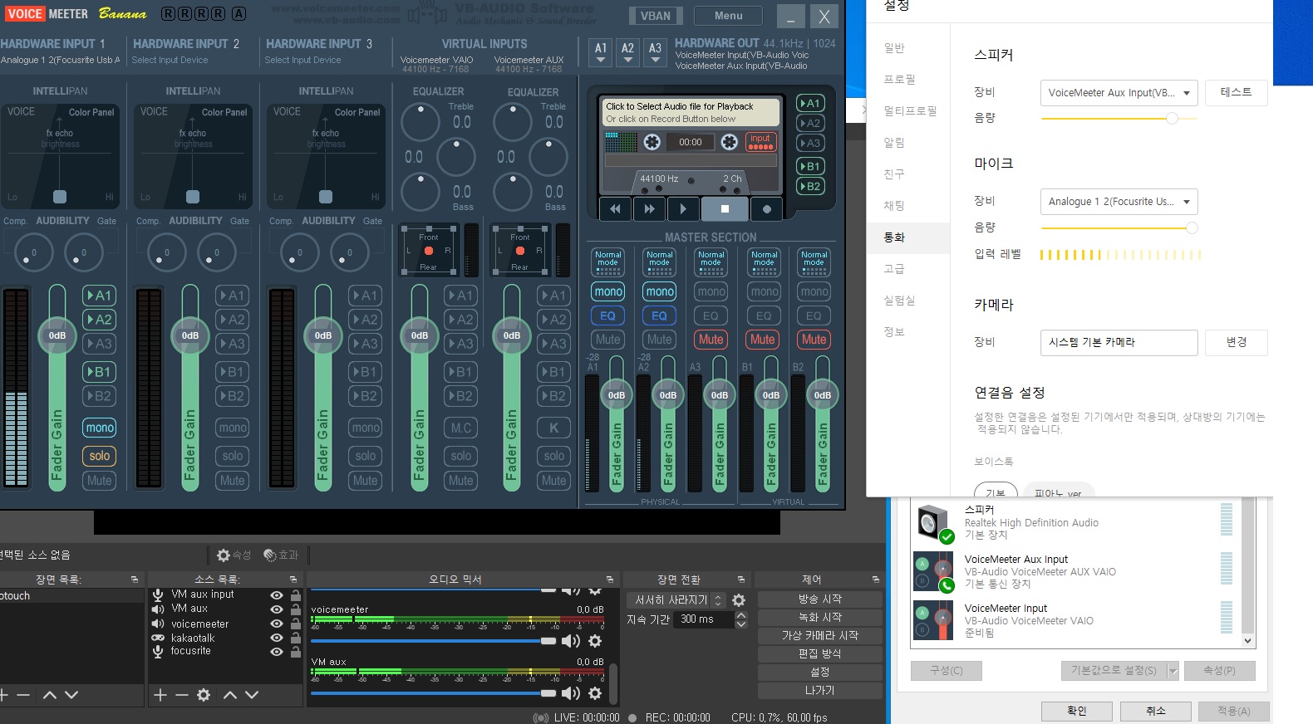
Task: Click the camera 변경 button
Action: pos(1236,342)
